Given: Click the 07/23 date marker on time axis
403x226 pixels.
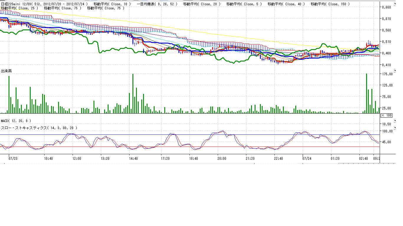Looking at the screenshot, I should 13,159.
